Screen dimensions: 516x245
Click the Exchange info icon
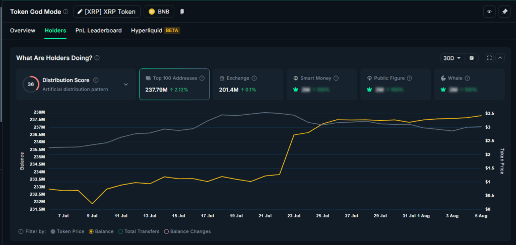coord(254,78)
